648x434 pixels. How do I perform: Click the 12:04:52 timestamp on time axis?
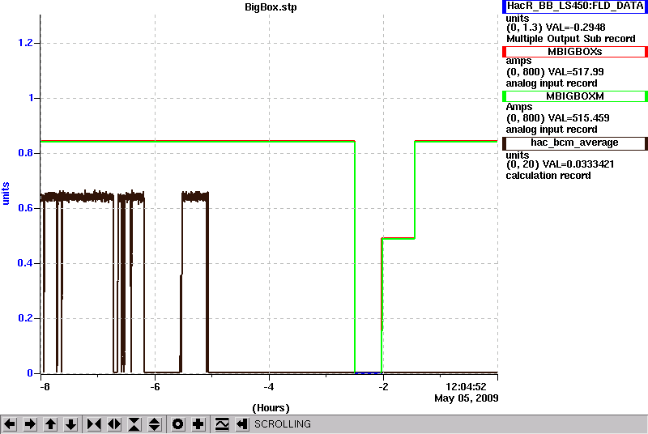[466, 387]
